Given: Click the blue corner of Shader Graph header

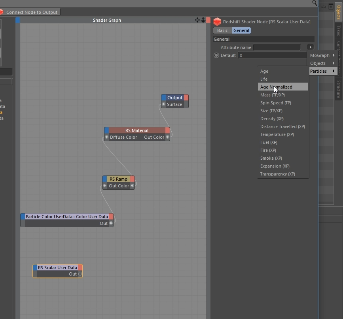Looking at the screenshot, I should [18, 20].
